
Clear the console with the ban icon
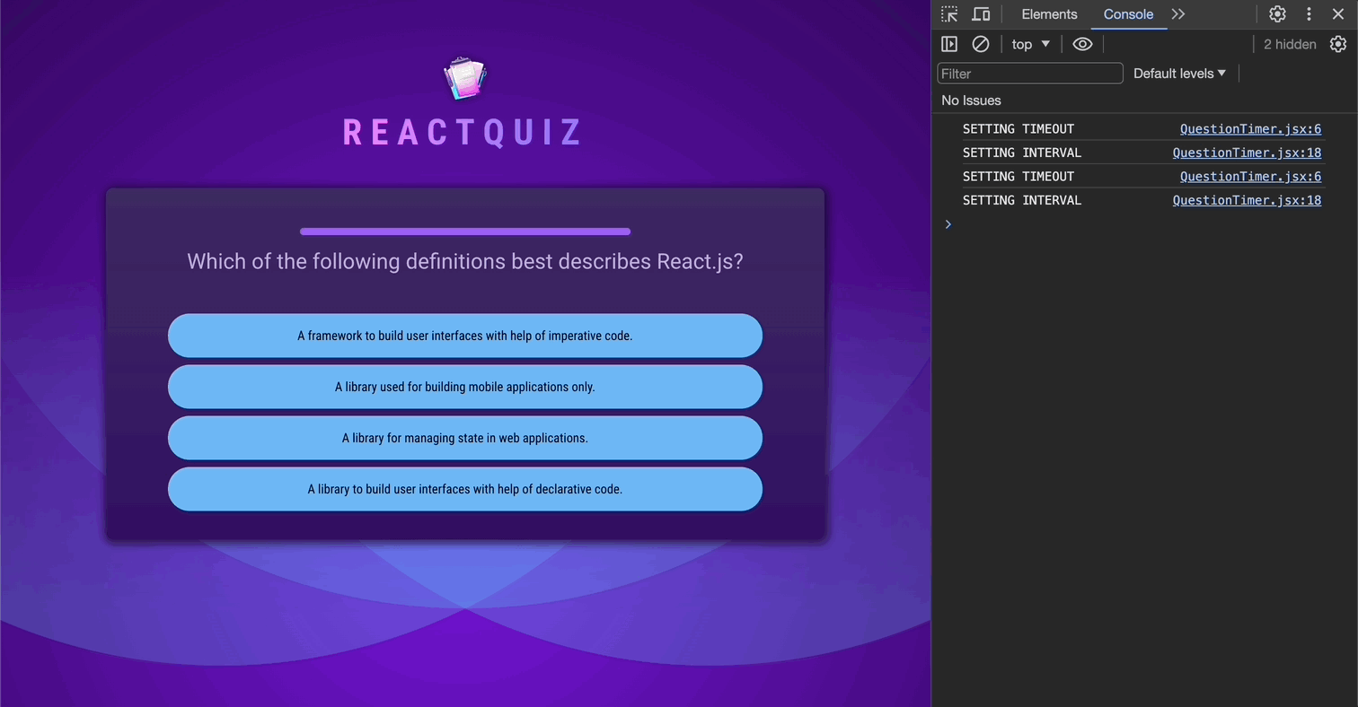pyautogui.click(x=981, y=44)
